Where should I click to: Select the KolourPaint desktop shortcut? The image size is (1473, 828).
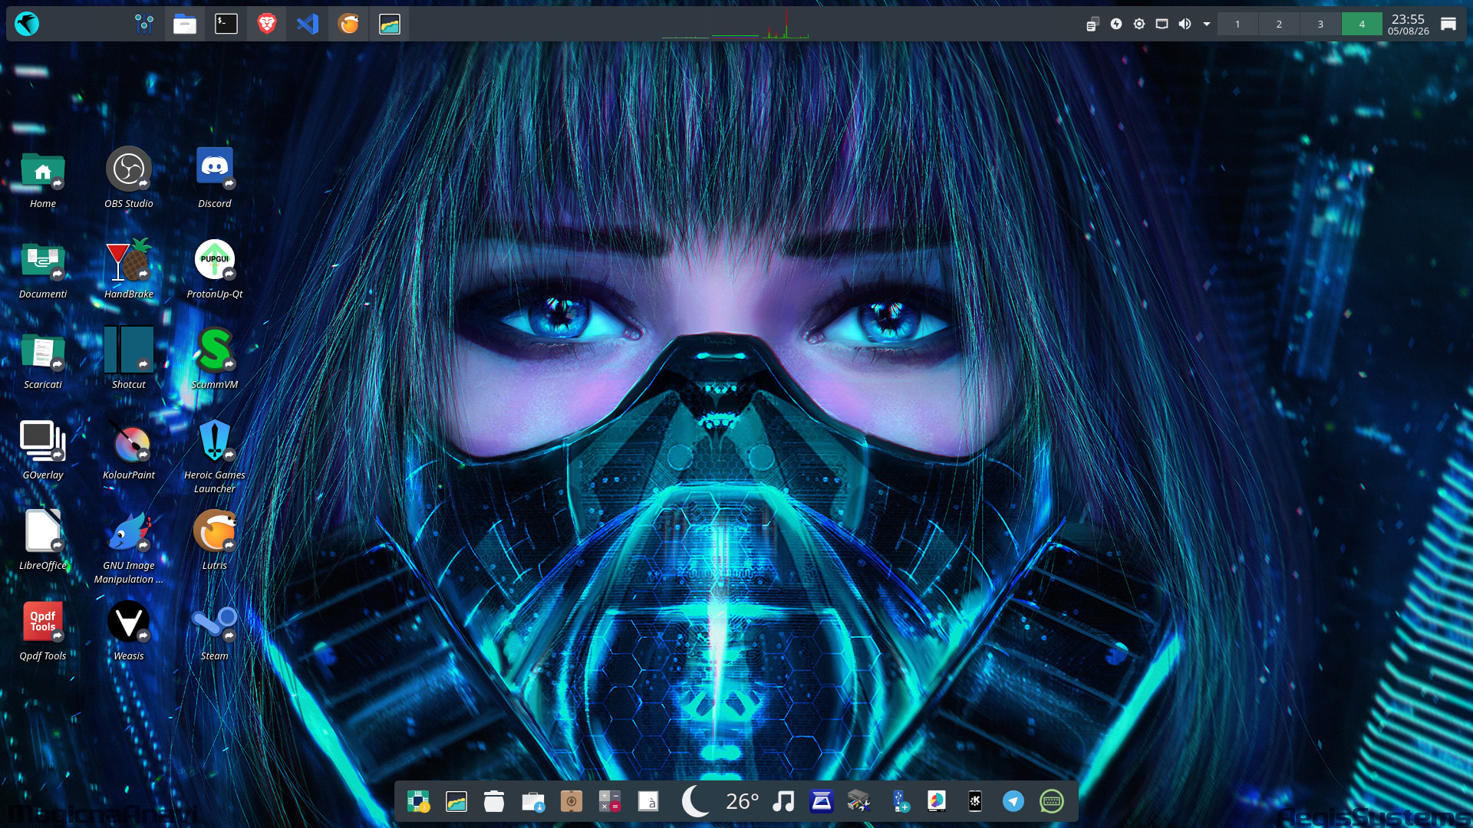(x=129, y=449)
